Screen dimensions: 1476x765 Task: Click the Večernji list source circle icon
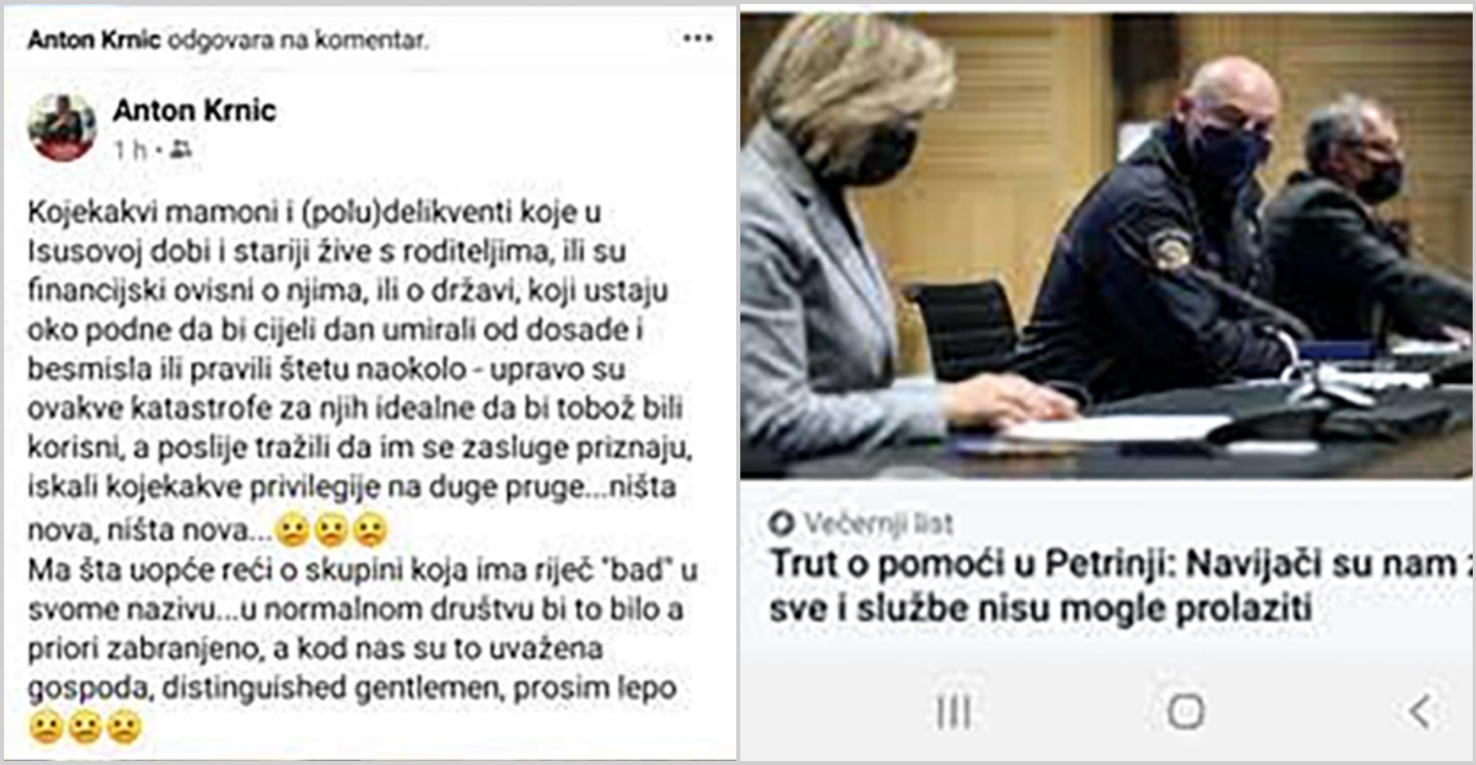pos(781,523)
